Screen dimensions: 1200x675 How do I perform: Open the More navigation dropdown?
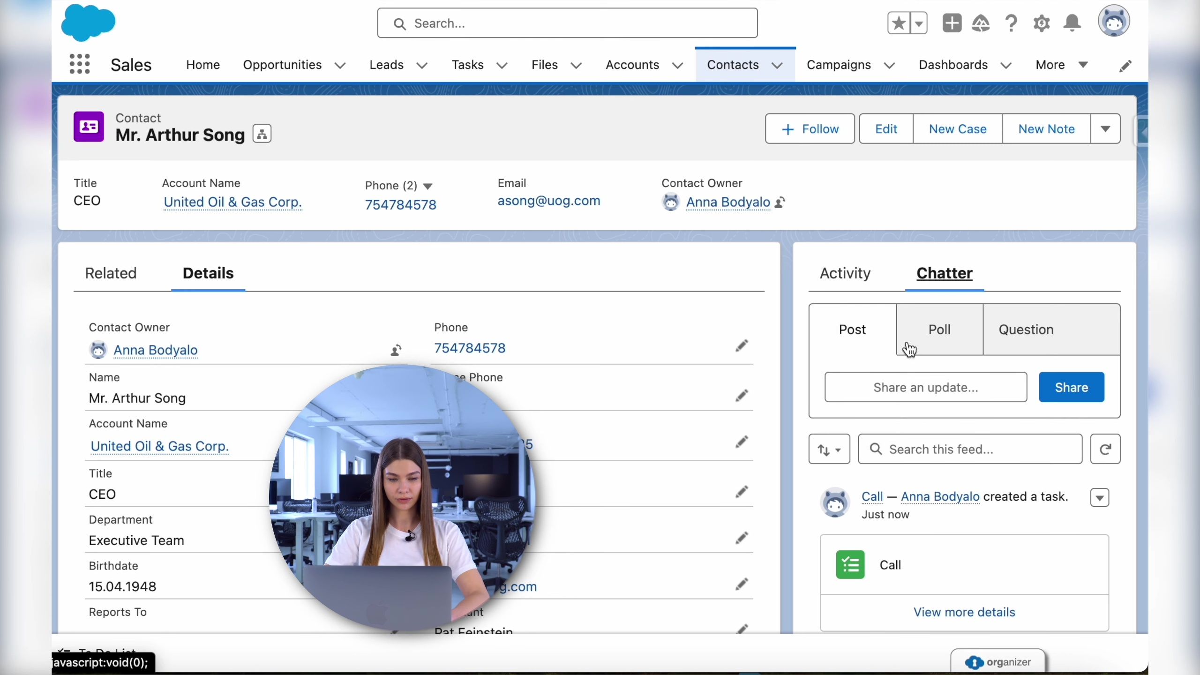(1062, 65)
